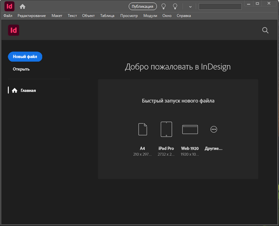Image resolution: width=279 pixels, height=226 pixels.
Task: Click the 2732 x 2... size text
Action: 166,154
